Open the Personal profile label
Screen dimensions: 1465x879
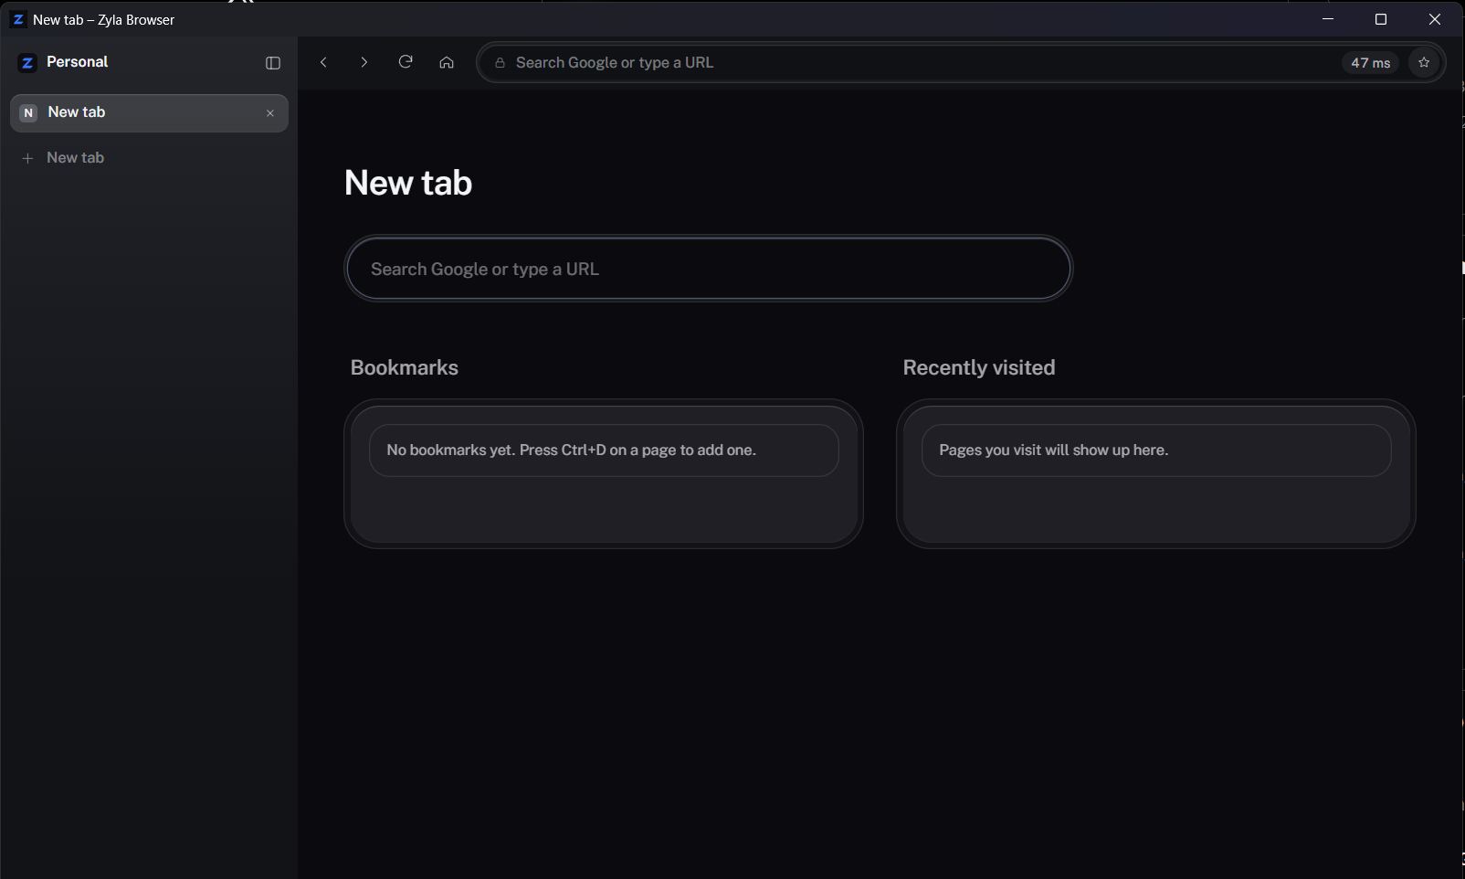pyautogui.click(x=77, y=62)
